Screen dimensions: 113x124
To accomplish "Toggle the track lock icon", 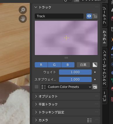I will coord(95,16).
